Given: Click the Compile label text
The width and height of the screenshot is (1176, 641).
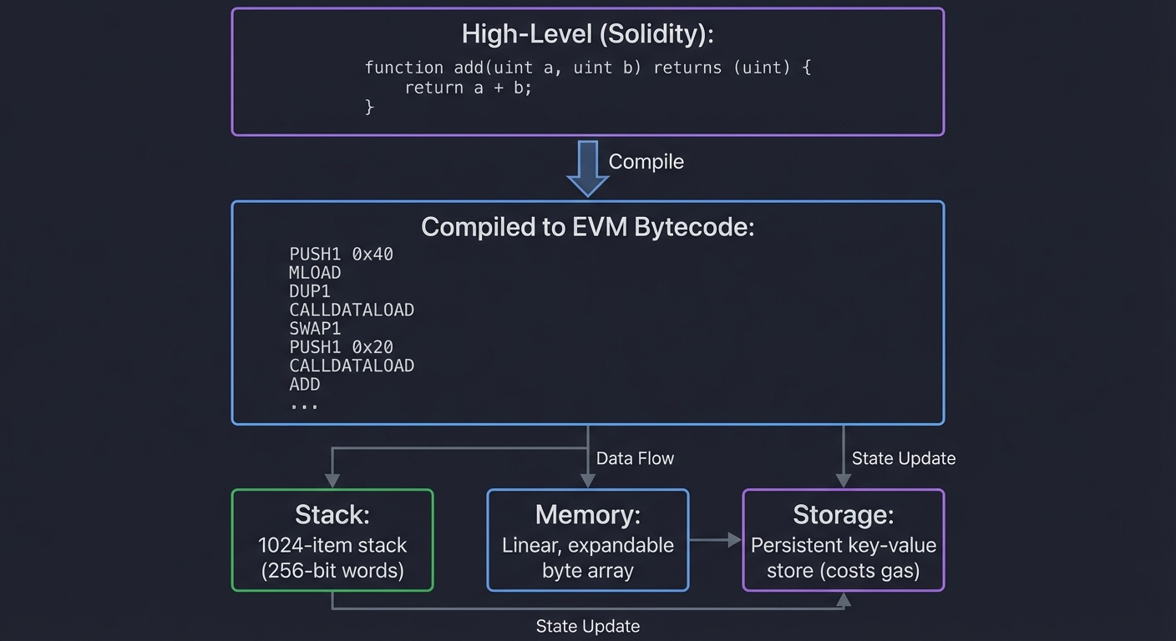Looking at the screenshot, I should point(646,161).
